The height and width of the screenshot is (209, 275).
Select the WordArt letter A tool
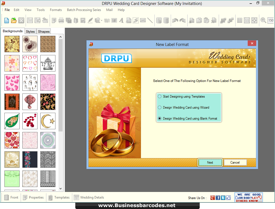click(121, 20)
